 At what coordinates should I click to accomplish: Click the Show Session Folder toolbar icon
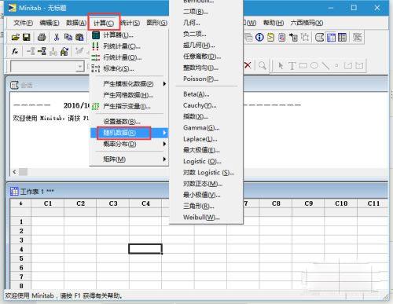coord(319,37)
